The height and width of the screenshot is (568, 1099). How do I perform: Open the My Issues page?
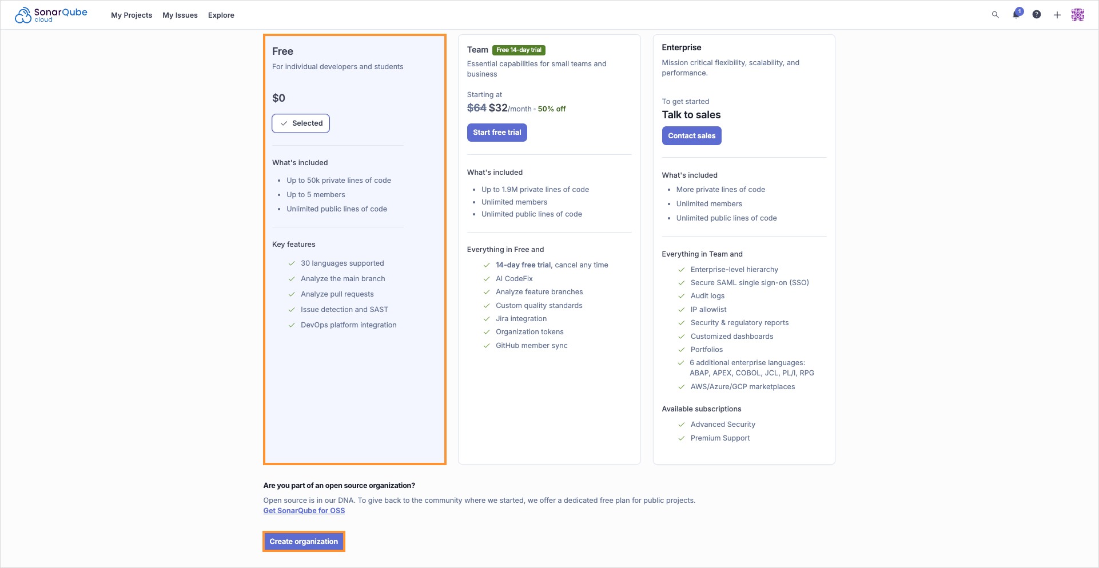pyautogui.click(x=180, y=15)
